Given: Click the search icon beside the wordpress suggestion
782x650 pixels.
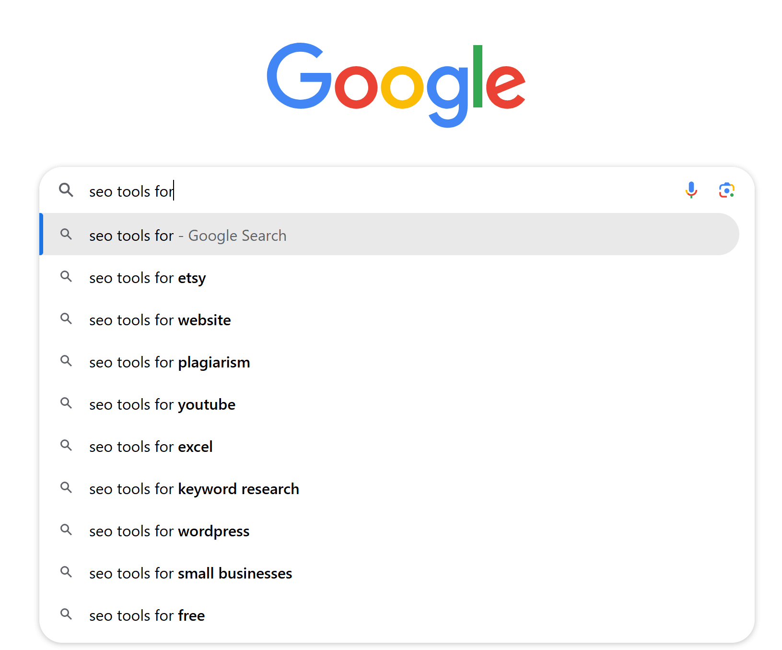Looking at the screenshot, I should coord(66,530).
